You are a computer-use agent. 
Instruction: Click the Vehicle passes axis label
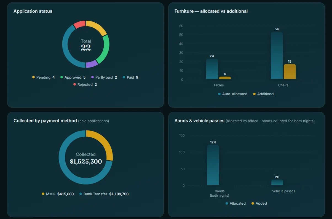click(x=283, y=191)
